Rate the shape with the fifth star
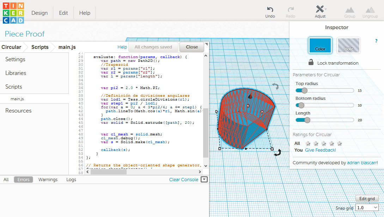The width and height of the screenshot is (384, 217). click(x=340, y=143)
